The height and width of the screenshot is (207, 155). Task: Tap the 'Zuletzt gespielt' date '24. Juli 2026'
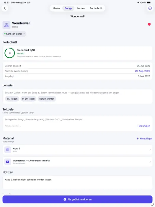pos(143,66)
